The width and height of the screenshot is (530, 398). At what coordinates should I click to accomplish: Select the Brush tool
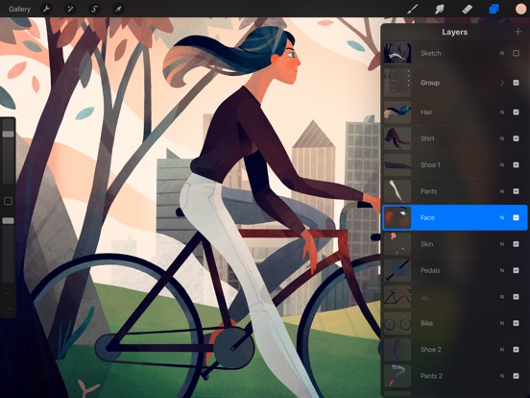412,10
